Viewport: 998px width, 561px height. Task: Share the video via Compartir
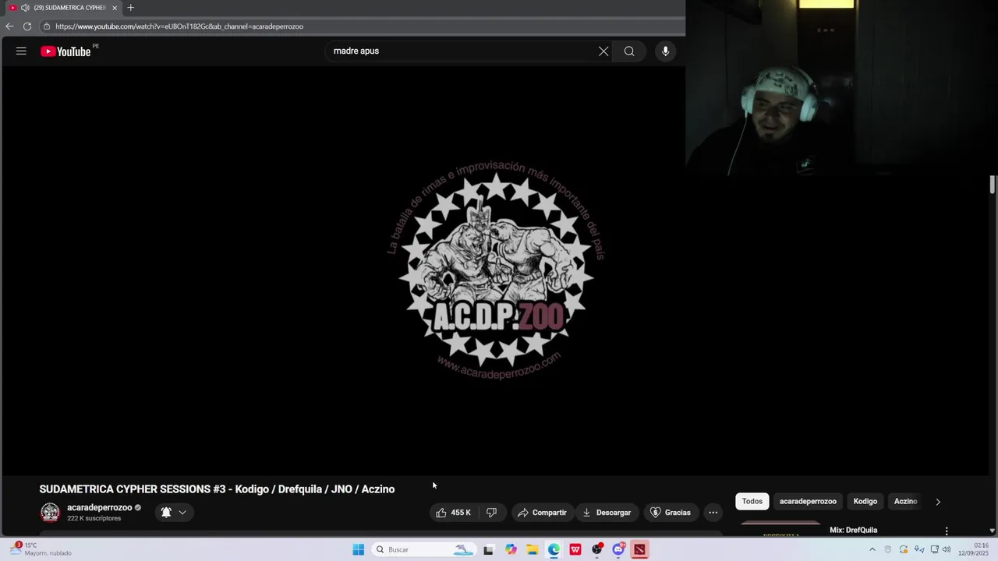tap(542, 513)
